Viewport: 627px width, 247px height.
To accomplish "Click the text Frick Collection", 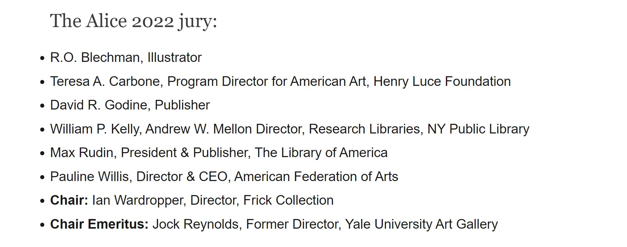I will [x=288, y=200].
